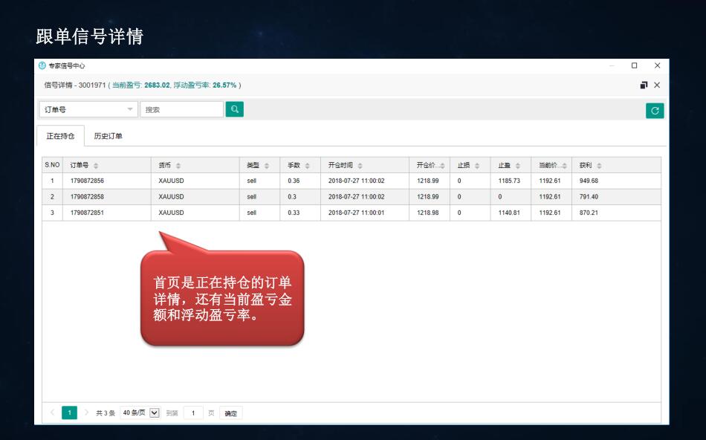706x440 pixels.
Task: Click the page jump number input
Action: 193,413
